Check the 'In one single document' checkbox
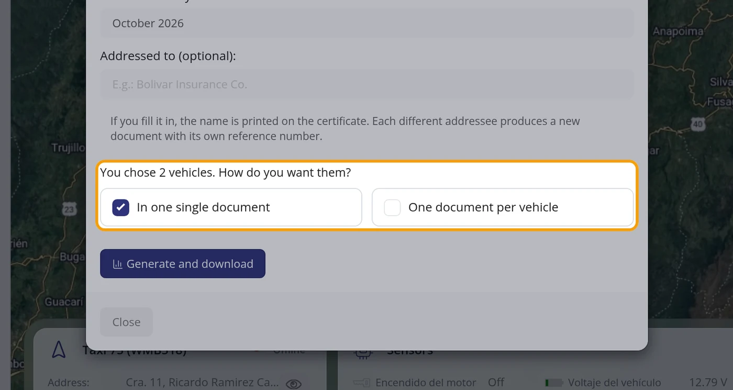This screenshot has width=733, height=390. click(x=121, y=207)
